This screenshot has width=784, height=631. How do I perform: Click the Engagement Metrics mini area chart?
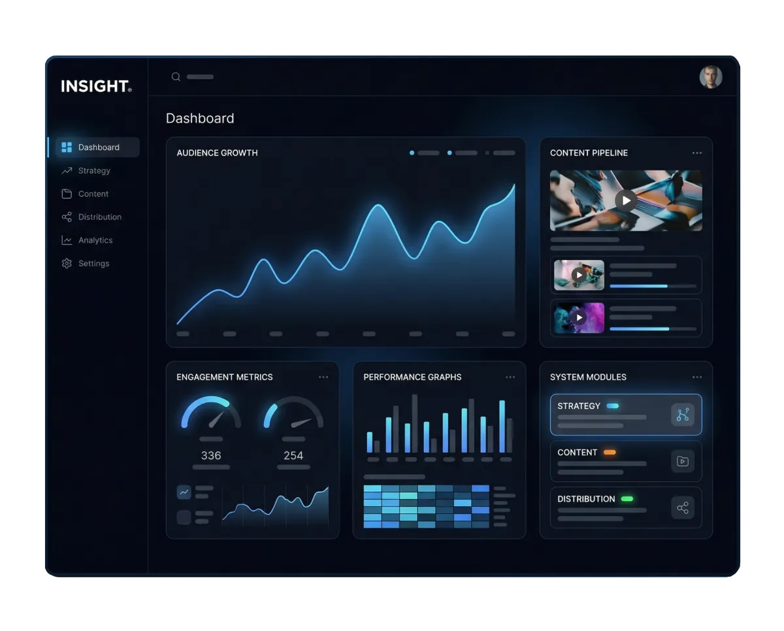click(275, 506)
